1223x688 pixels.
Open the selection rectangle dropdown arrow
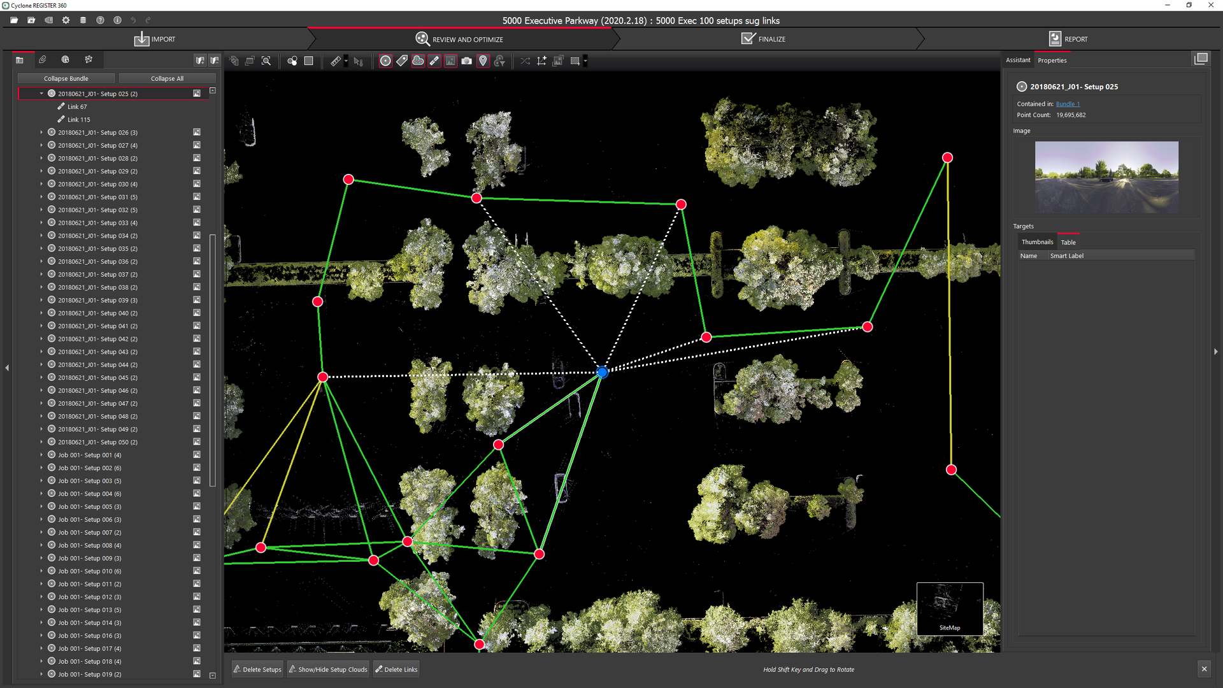[x=585, y=61]
